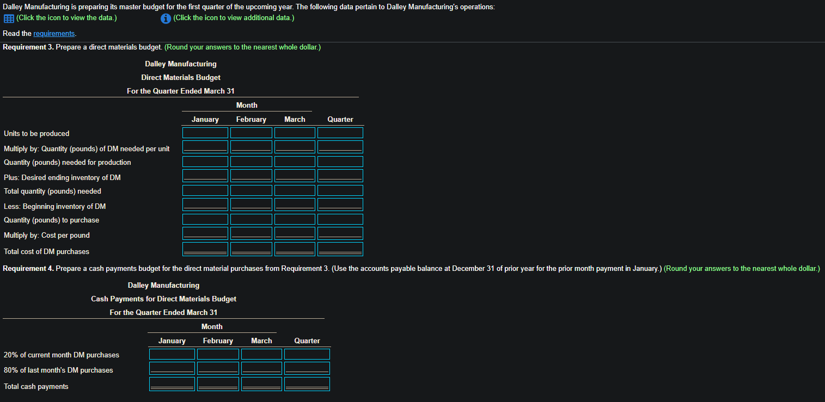
Task: Select February quantity to purchase field
Action: point(251,219)
